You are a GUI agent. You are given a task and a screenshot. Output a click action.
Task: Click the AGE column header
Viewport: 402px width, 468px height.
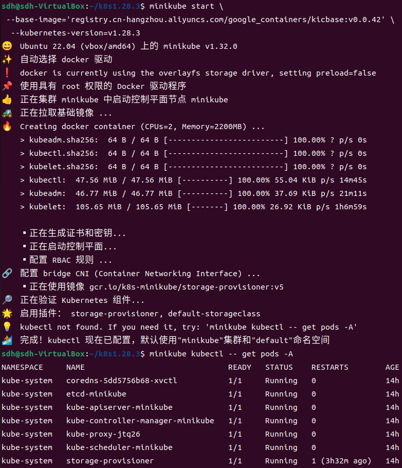pos(392,367)
